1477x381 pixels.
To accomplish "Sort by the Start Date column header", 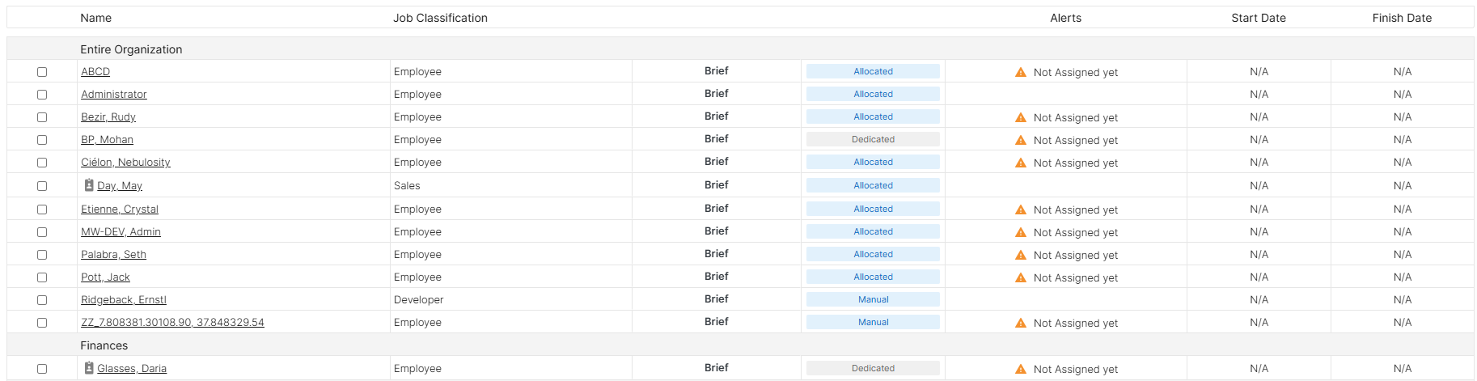I will (1258, 18).
